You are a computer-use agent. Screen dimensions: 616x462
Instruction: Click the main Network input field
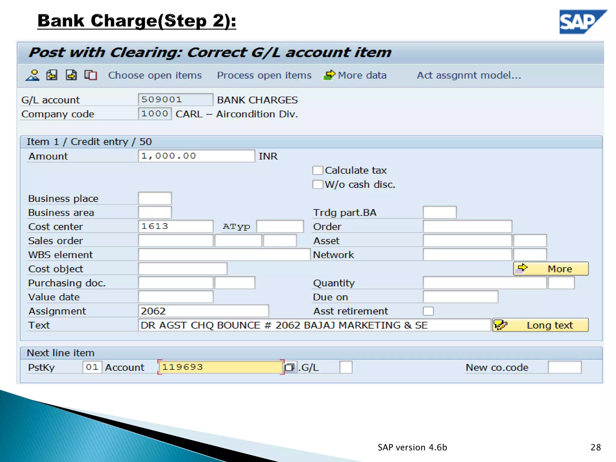click(x=467, y=255)
